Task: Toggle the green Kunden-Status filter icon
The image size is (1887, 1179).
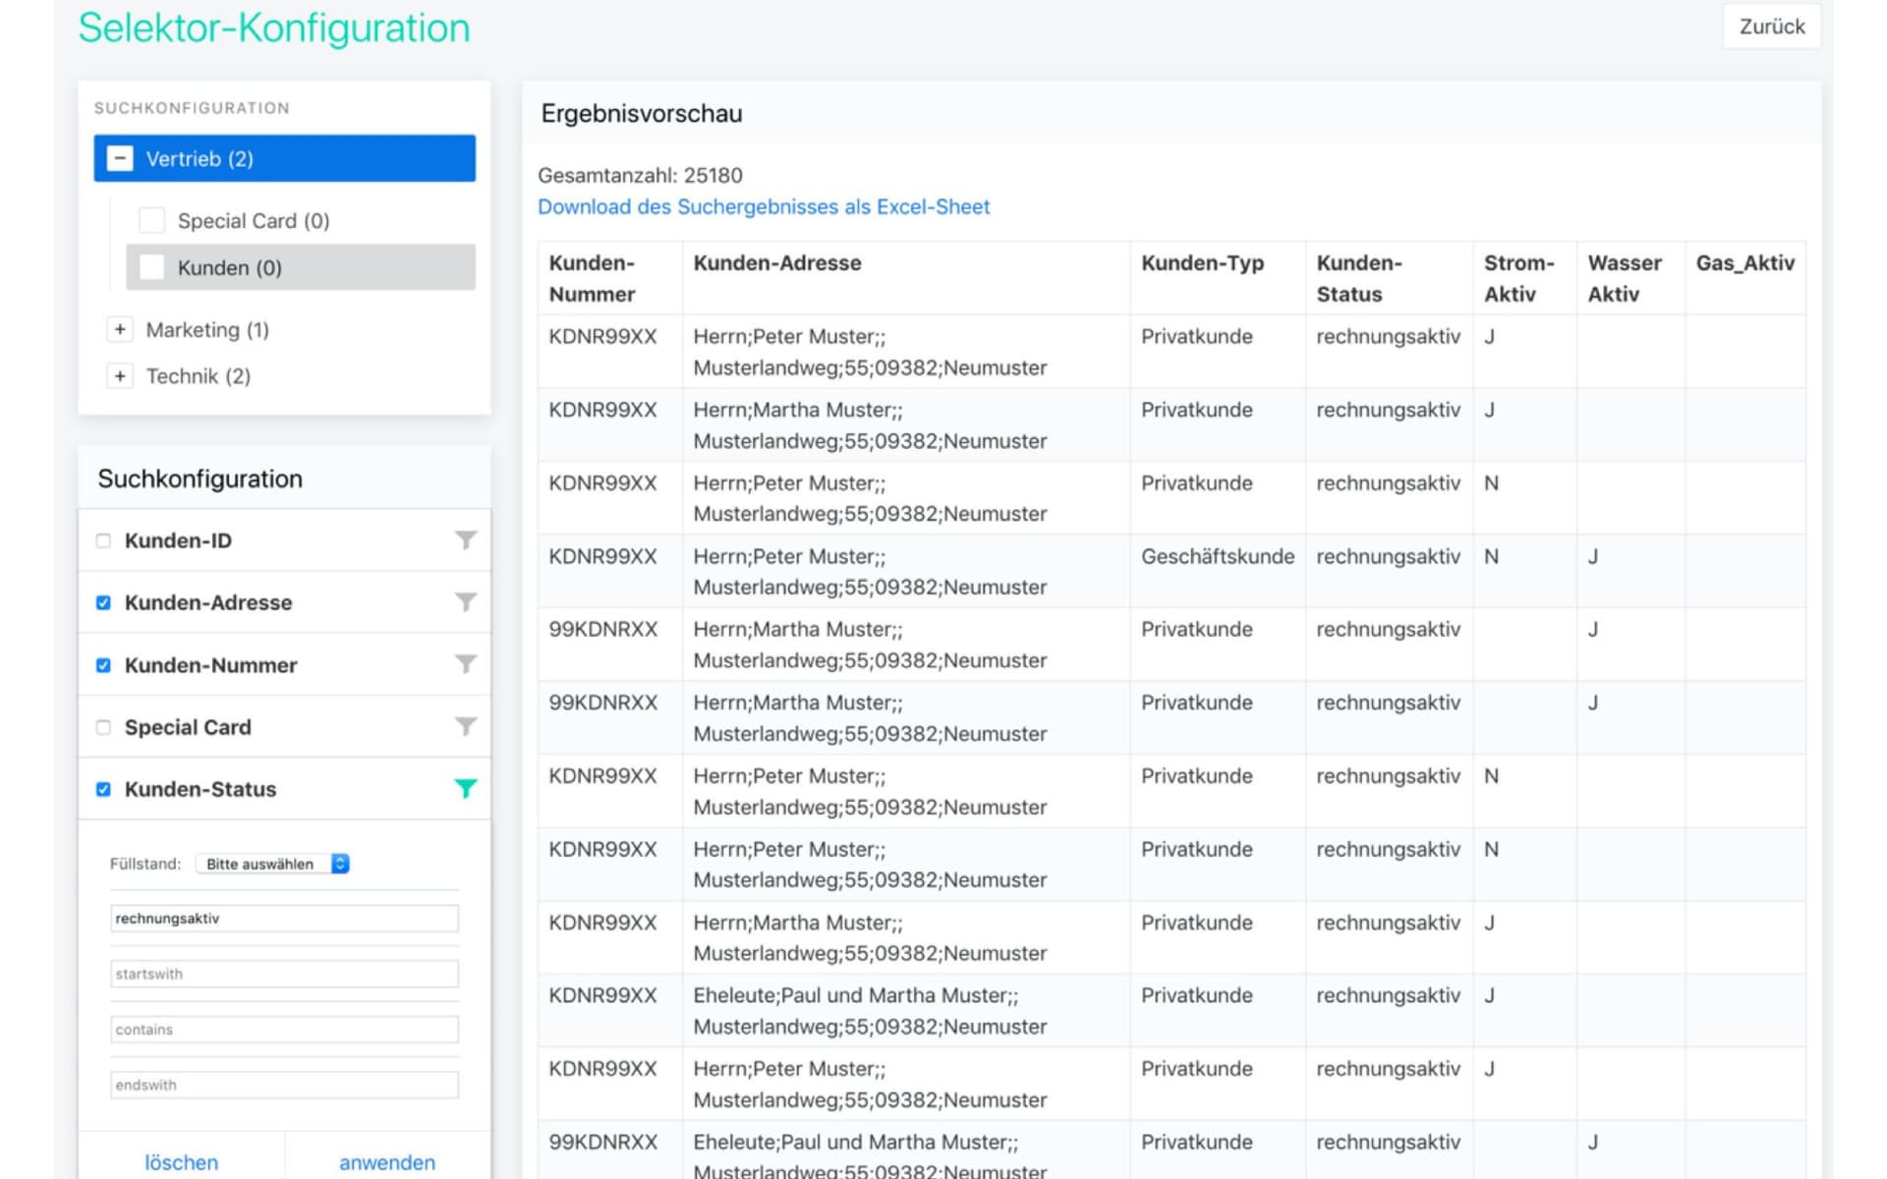Action: tap(466, 788)
